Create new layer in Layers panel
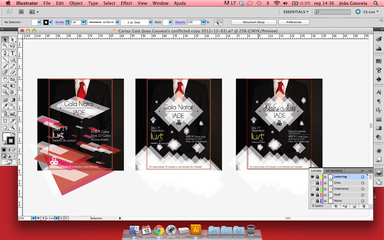Image resolution: width=384 pixels, height=240 pixels. (x=354, y=206)
